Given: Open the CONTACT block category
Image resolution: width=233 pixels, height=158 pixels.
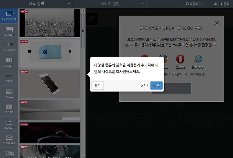Looking at the screenshot, I should tap(9, 140).
